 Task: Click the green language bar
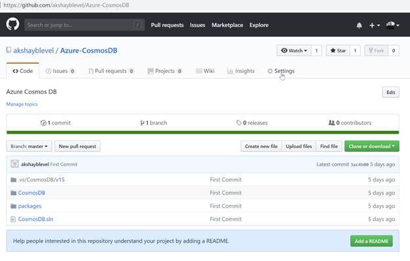pos(202,132)
